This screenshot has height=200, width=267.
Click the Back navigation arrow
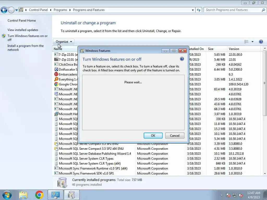(x=4, y=10)
